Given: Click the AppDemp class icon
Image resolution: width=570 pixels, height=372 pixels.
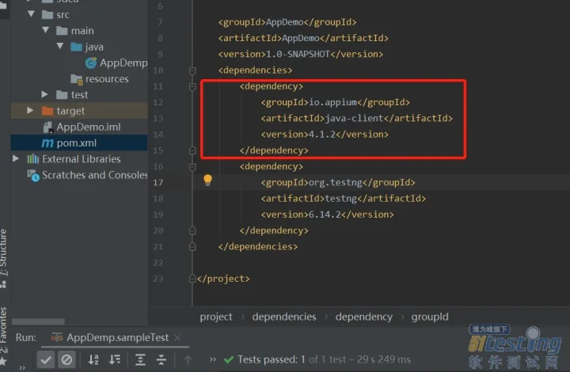Looking at the screenshot, I should point(91,63).
